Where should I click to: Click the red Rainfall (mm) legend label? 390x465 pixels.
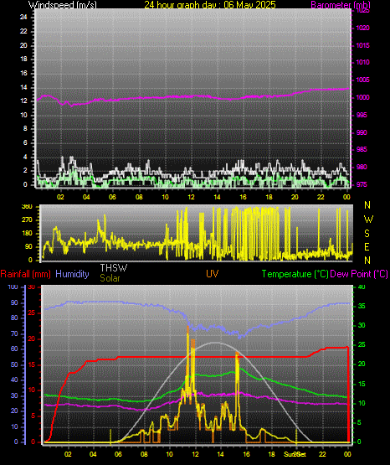click(25, 274)
